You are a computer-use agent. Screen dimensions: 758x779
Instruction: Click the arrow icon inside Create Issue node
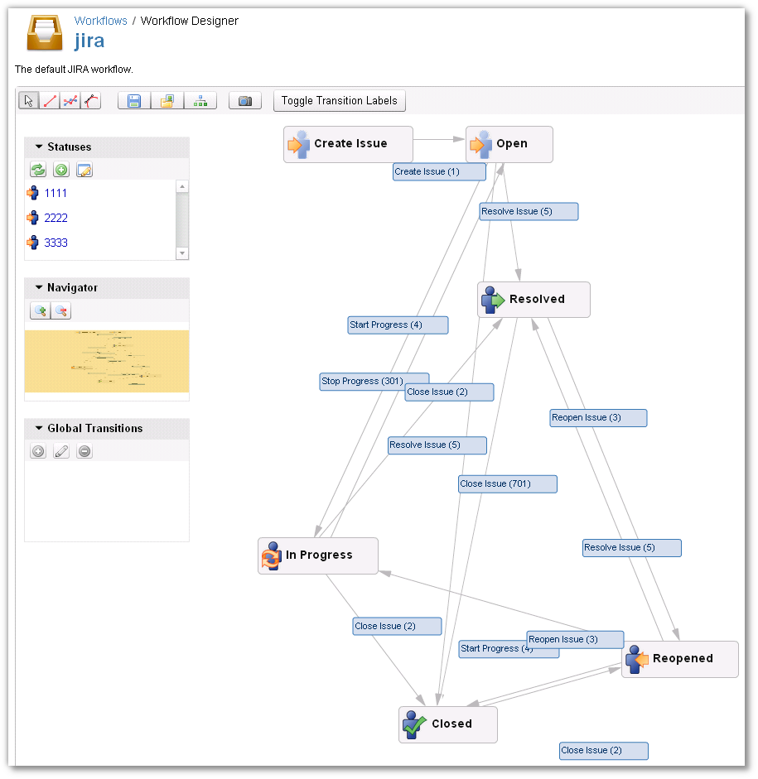[x=299, y=144]
